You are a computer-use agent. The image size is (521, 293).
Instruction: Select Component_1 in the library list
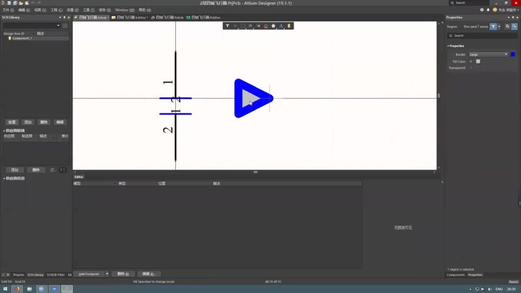(x=22, y=38)
